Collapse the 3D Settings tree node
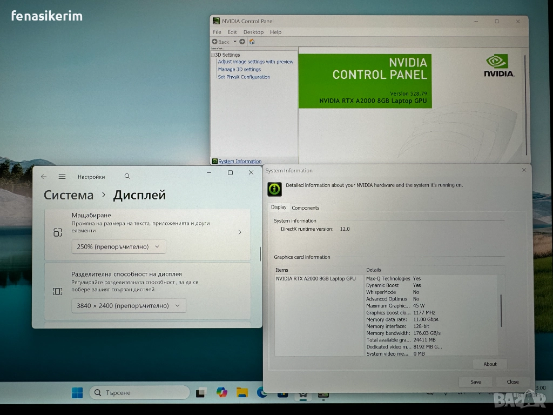Screen dimensions: 553x415 pos(213,55)
